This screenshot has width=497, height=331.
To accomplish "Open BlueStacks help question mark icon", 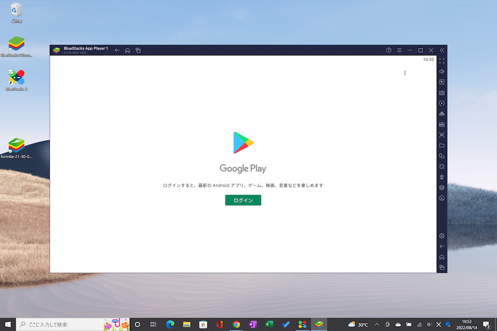I will 389,50.
